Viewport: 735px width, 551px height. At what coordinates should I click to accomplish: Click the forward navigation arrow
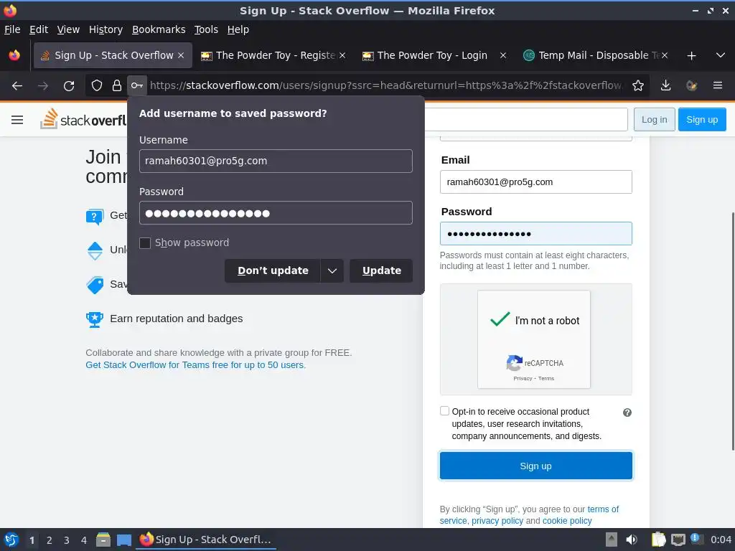point(43,86)
